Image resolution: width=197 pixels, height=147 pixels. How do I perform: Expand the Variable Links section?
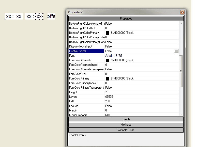[x=126, y=130]
